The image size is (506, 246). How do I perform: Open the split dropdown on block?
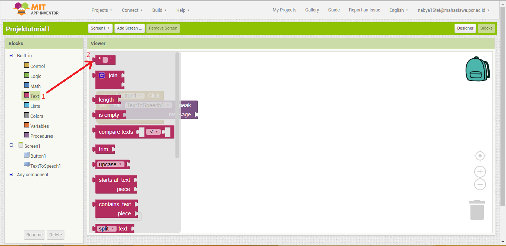pos(107,229)
